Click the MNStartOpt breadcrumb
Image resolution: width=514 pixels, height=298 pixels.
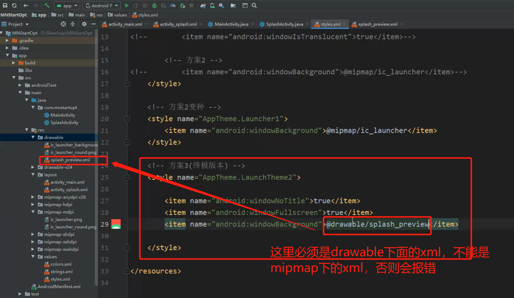14,15
